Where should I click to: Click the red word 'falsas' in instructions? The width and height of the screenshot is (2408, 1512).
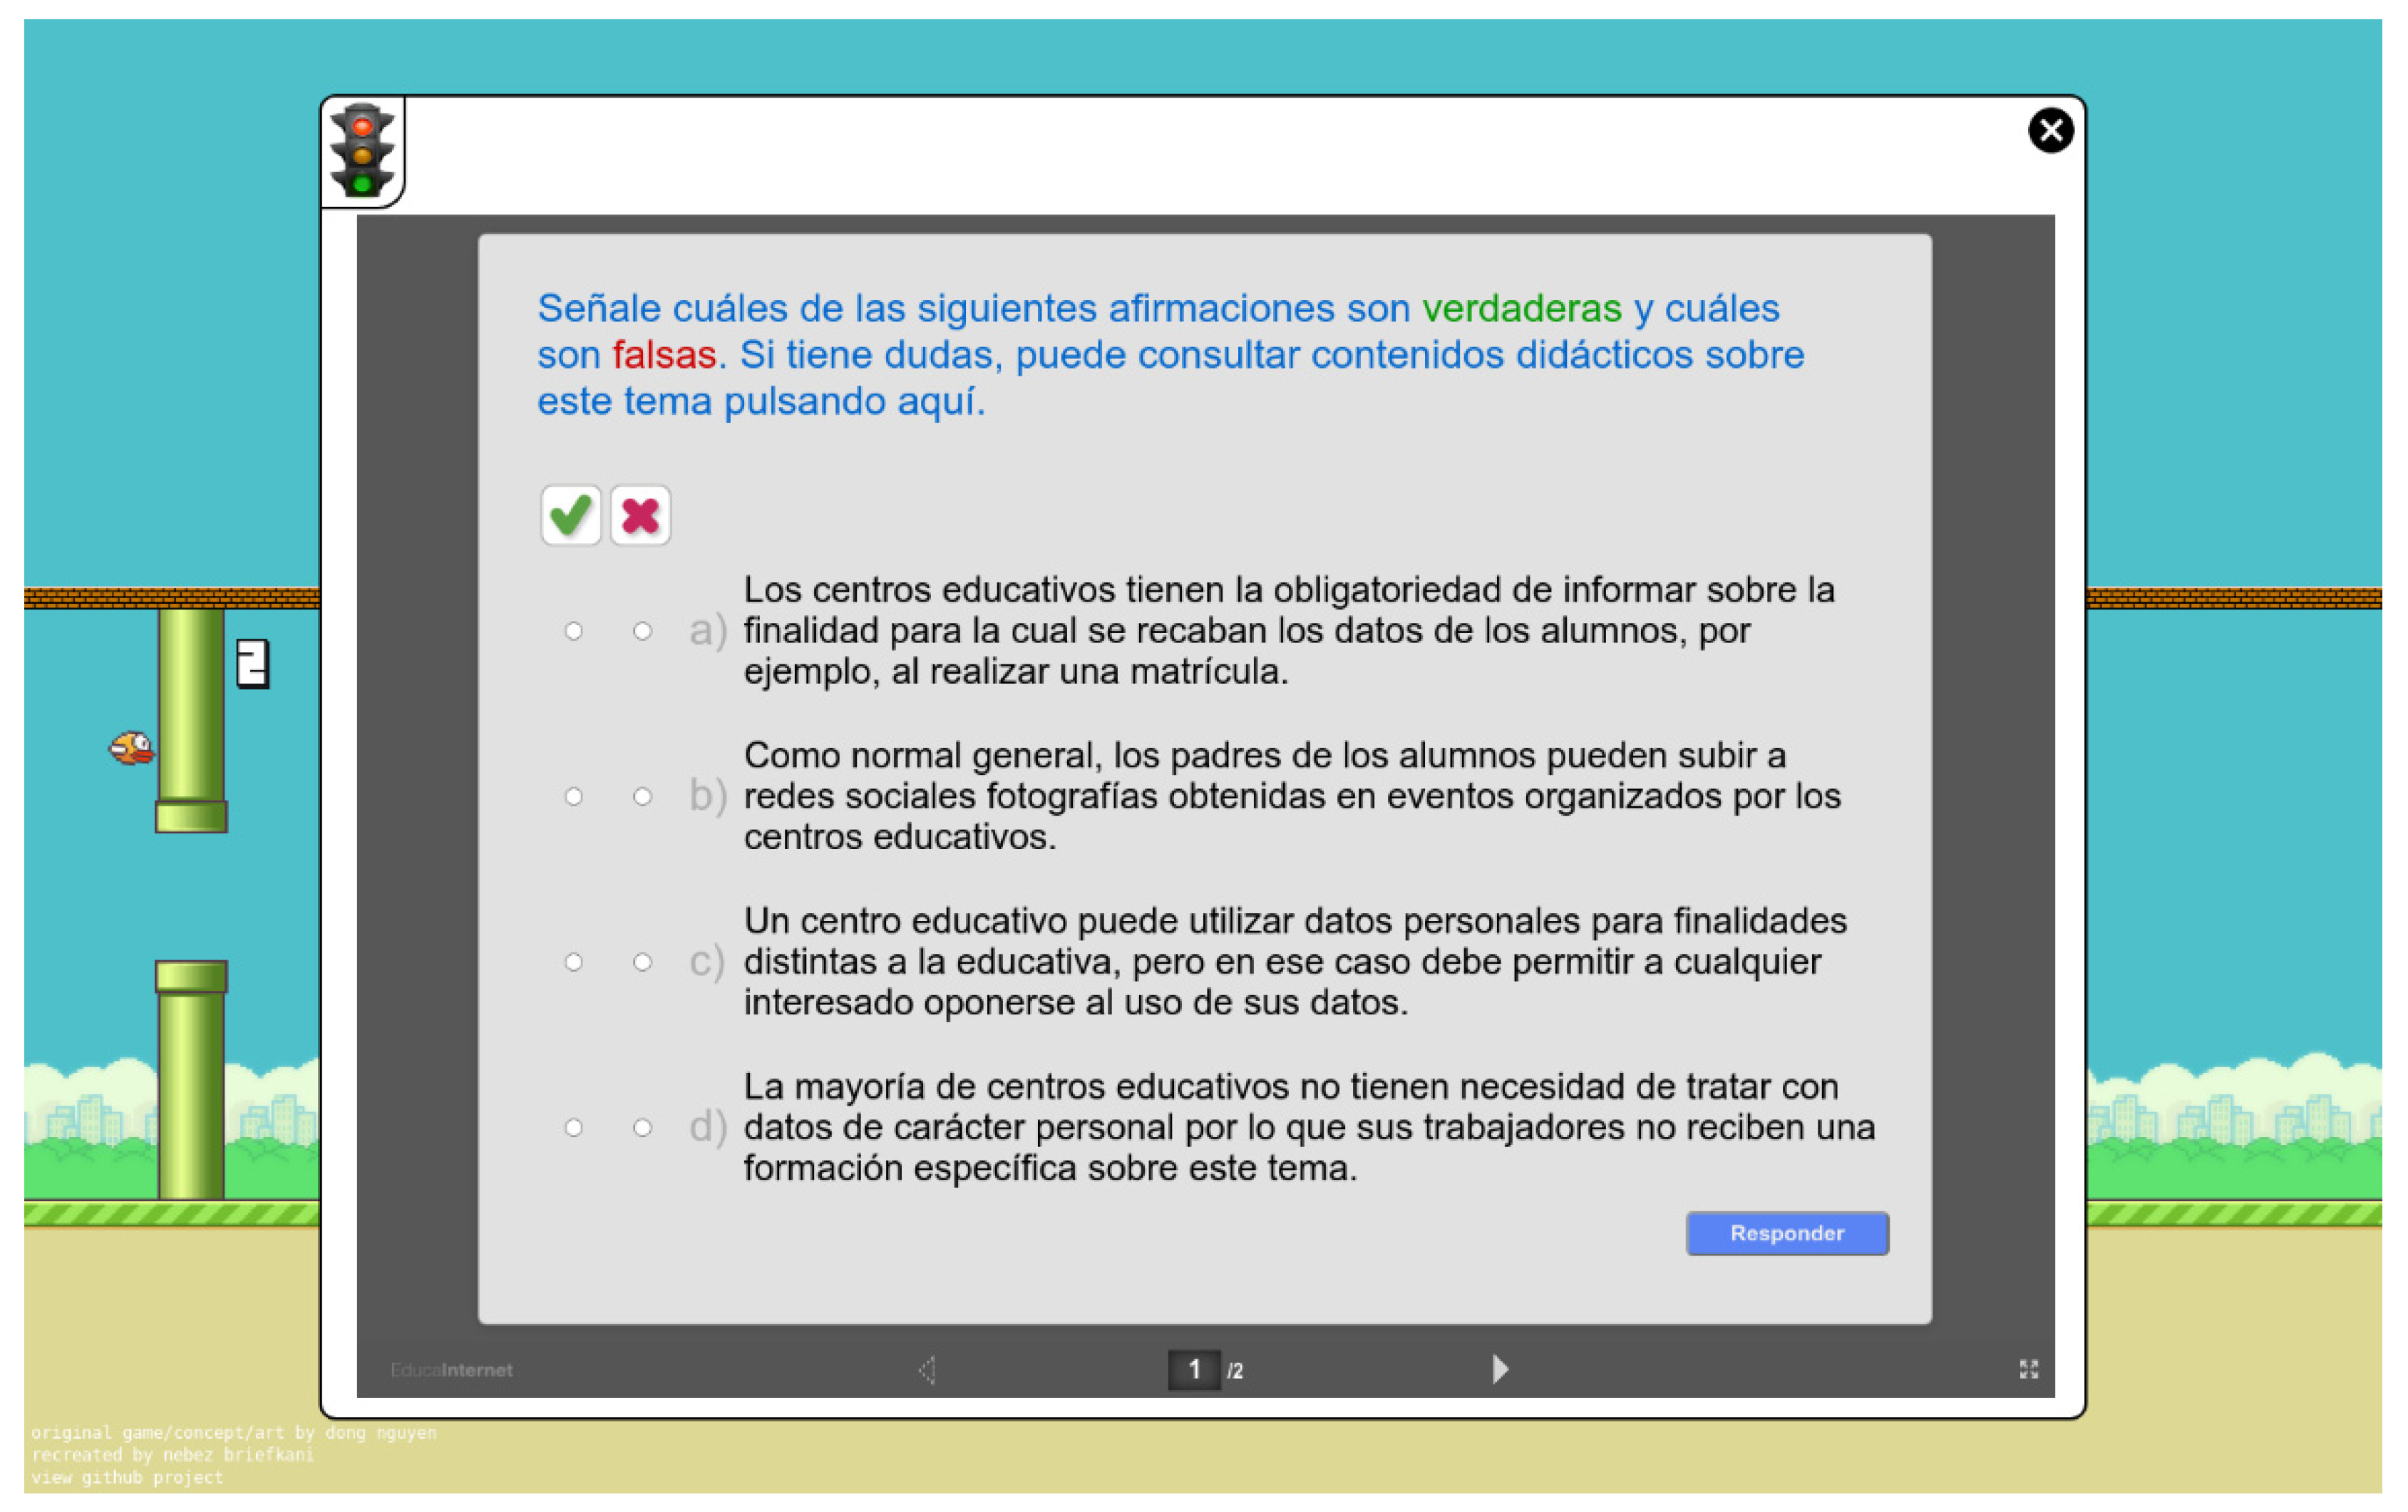[664, 355]
